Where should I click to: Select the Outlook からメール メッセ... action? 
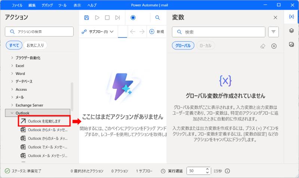coord(44,130)
